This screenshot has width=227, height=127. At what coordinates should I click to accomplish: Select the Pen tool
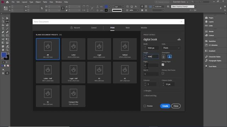[3, 32]
